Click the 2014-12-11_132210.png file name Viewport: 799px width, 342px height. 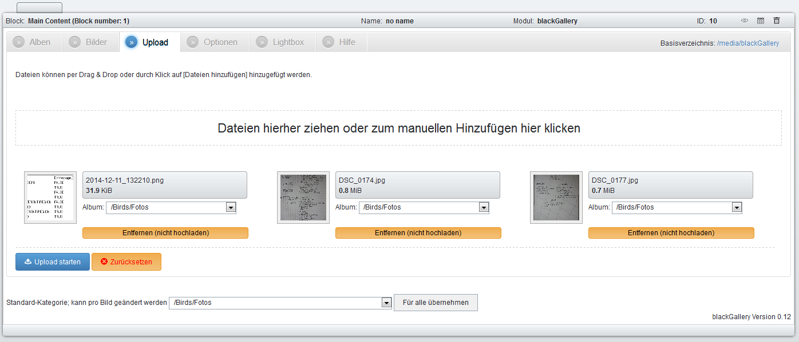pos(125,180)
